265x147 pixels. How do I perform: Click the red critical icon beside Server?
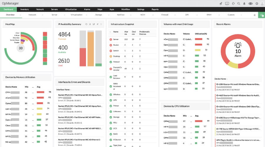click(111, 39)
